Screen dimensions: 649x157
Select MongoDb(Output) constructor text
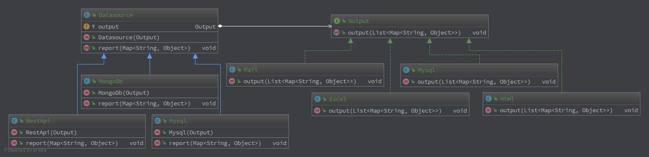(x=123, y=93)
